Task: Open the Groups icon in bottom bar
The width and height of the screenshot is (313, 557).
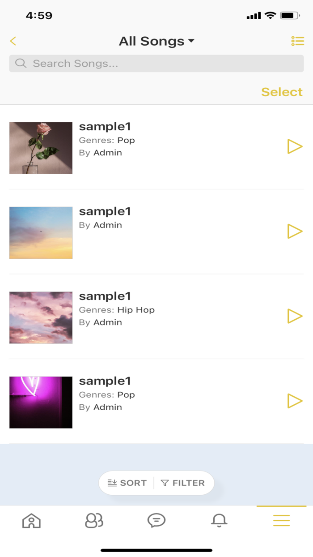Action: coord(94,520)
